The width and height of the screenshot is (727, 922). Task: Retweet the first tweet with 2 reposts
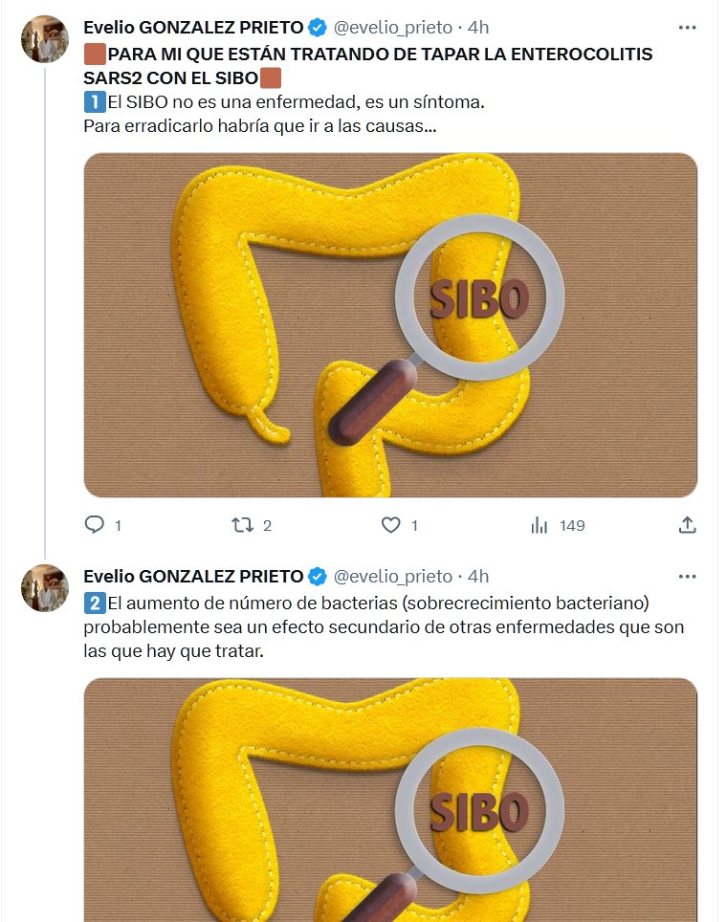coord(243,525)
